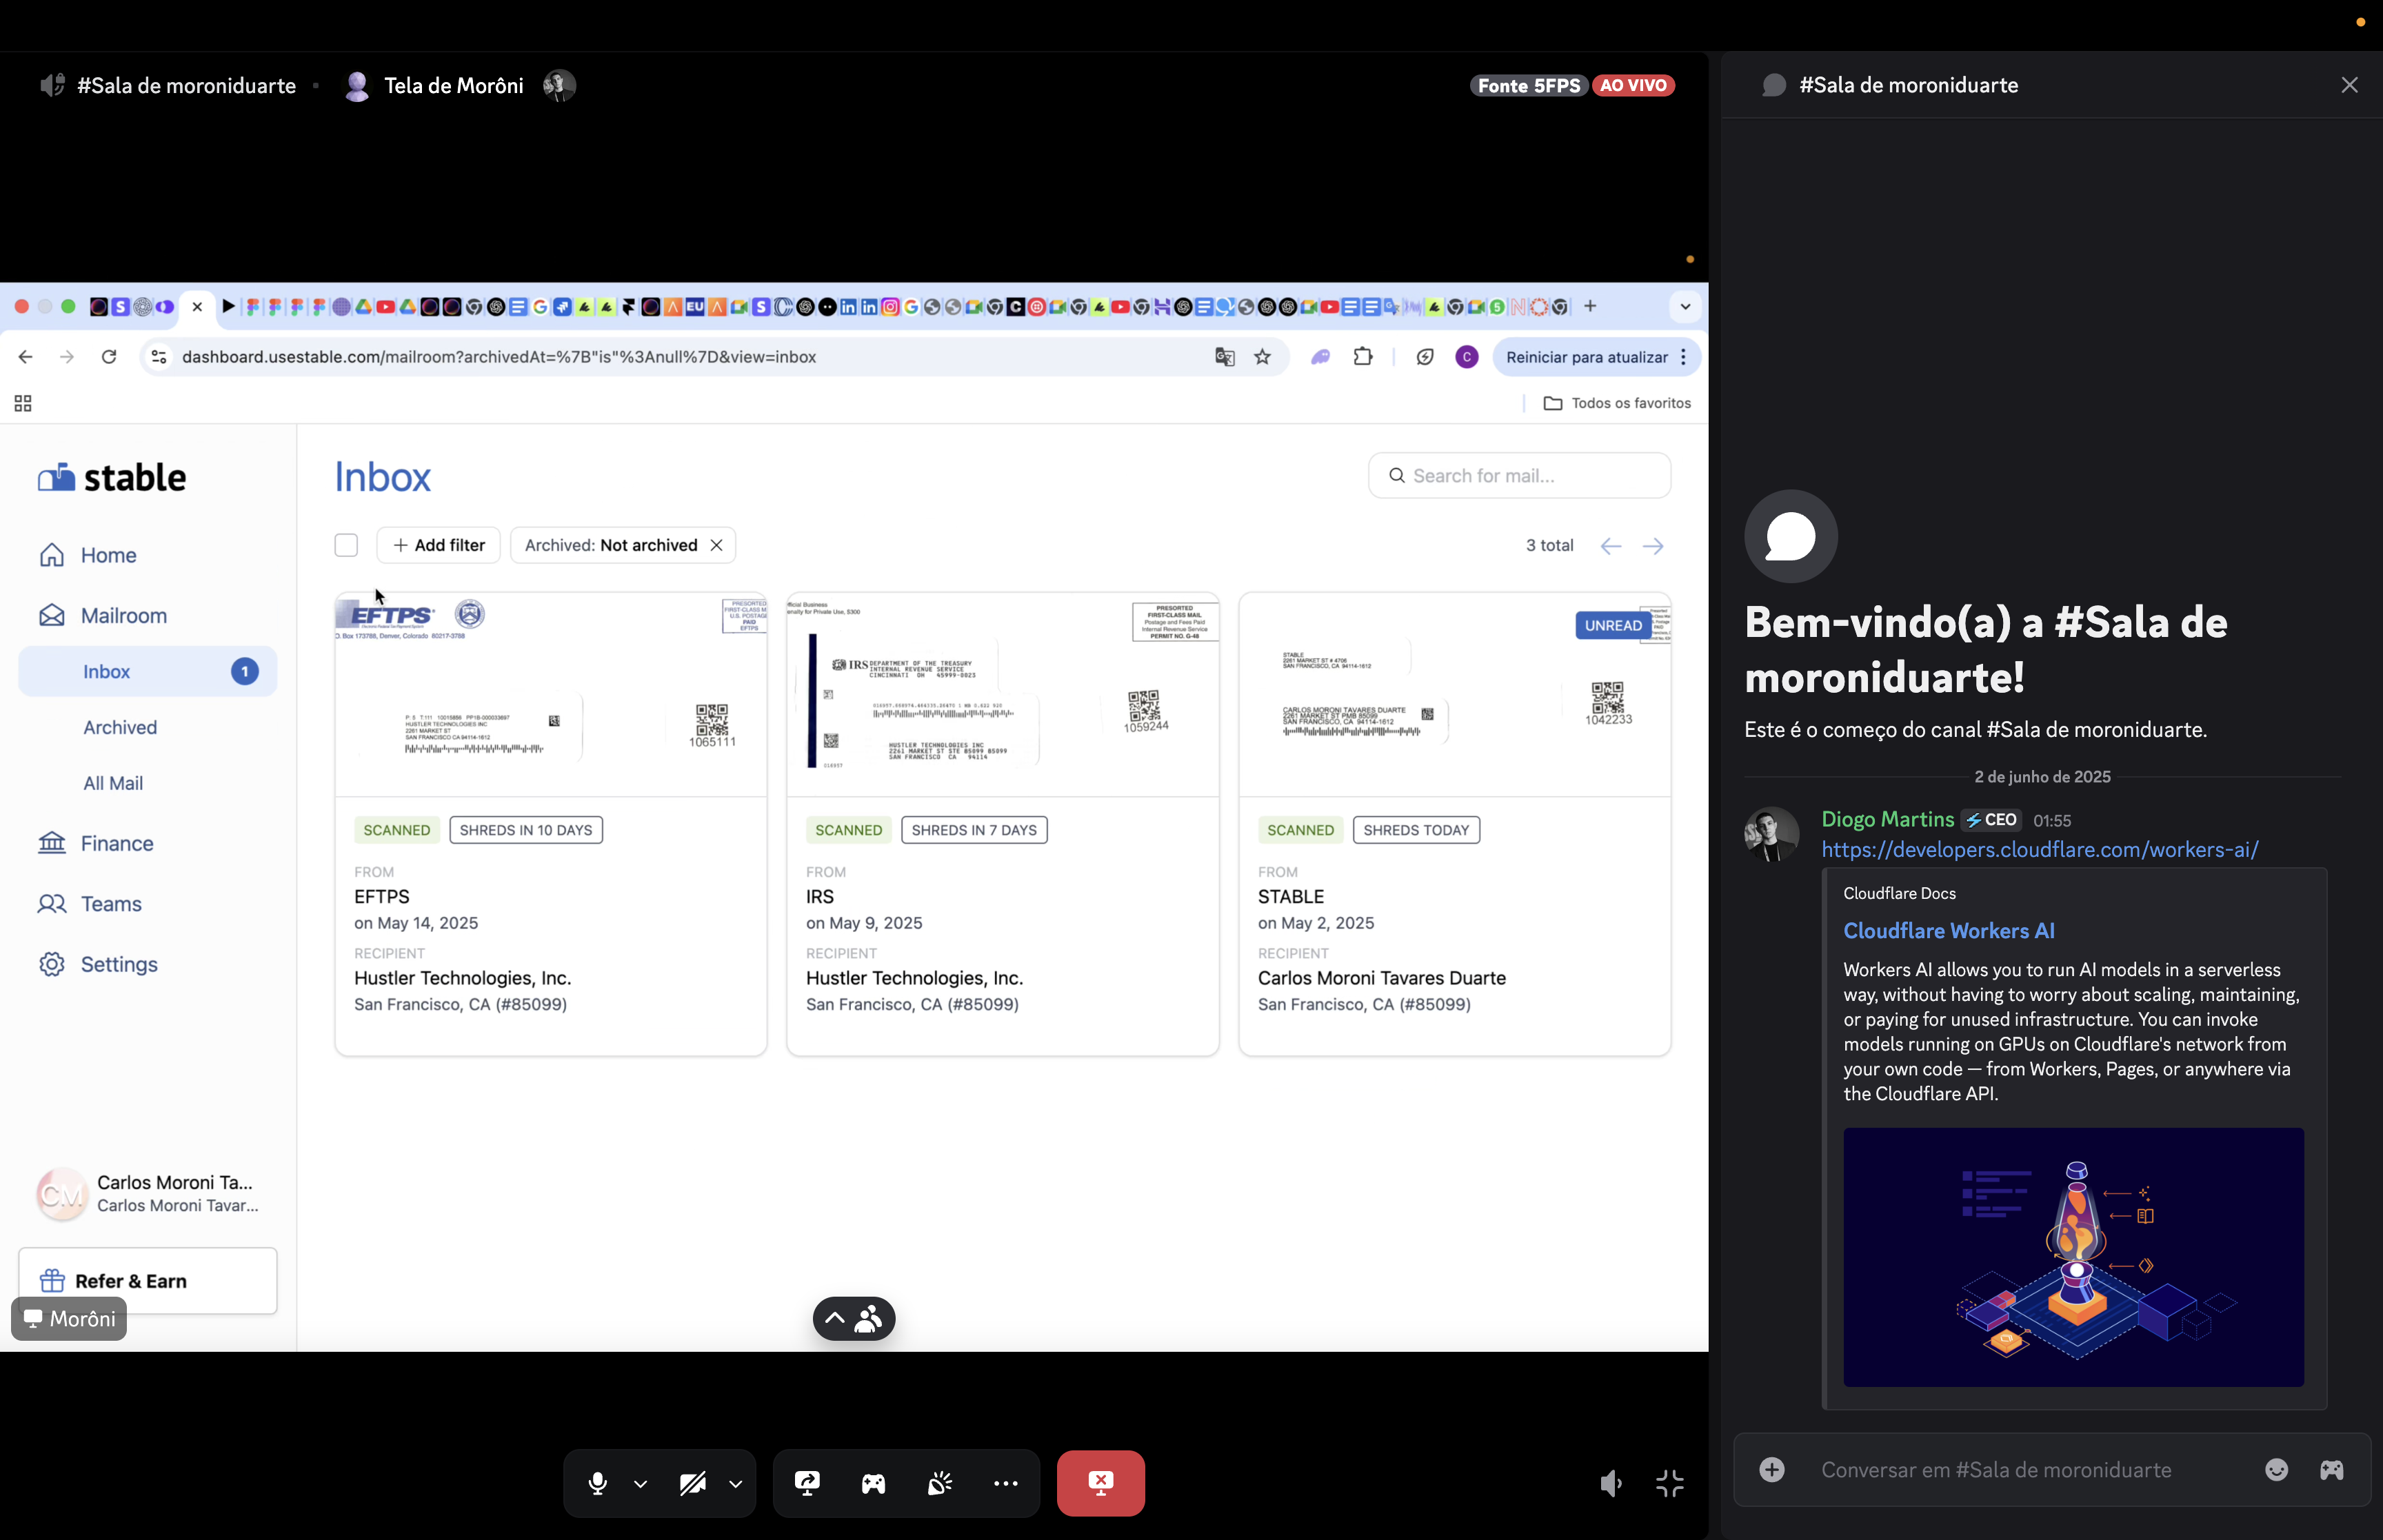Screen dimensions: 2383x1540
Task: Toggle the camera on
Action: 692,1483
